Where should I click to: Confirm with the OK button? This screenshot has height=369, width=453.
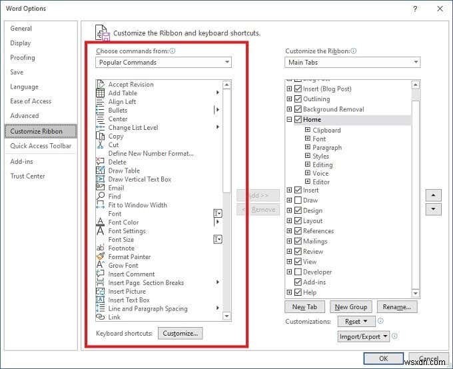tap(383, 358)
